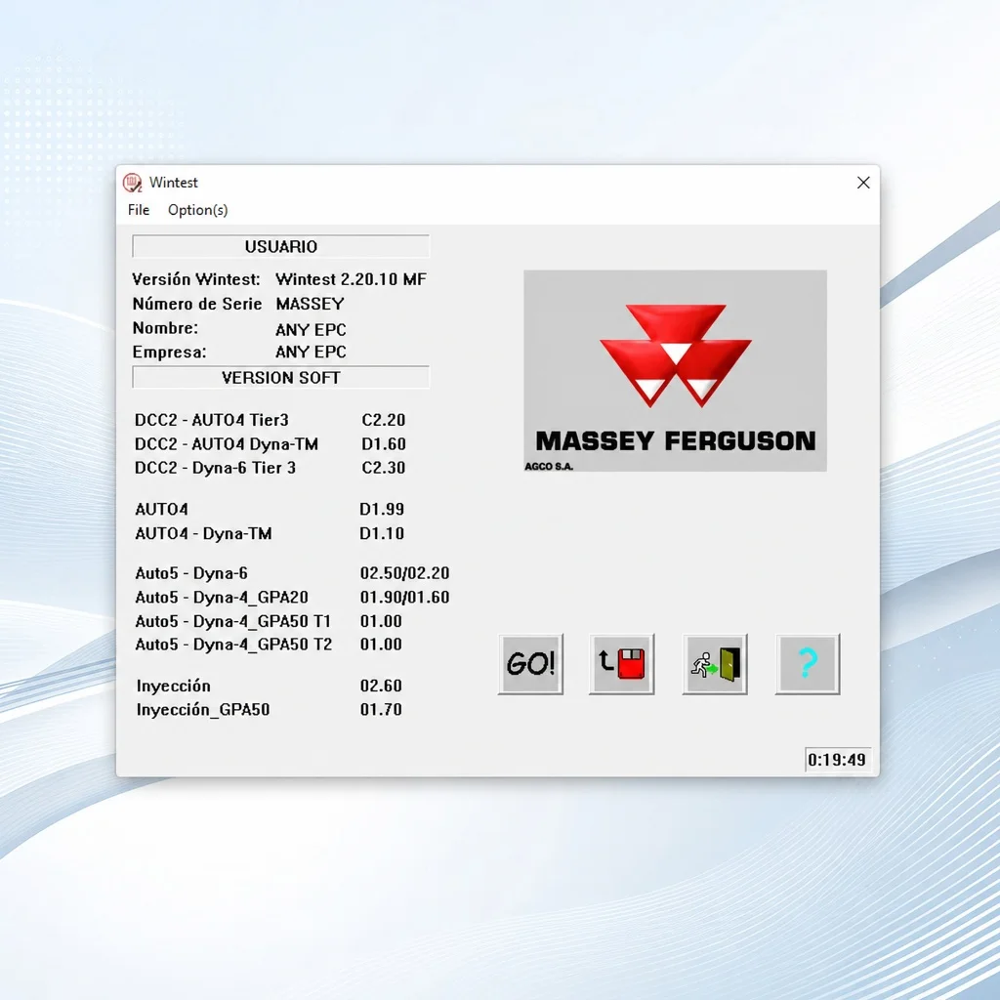Screen dimensions: 1000x1000
Task: Select the 'Wintest 2.20.10 MF' version text
Action: pyautogui.click(x=351, y=279)
